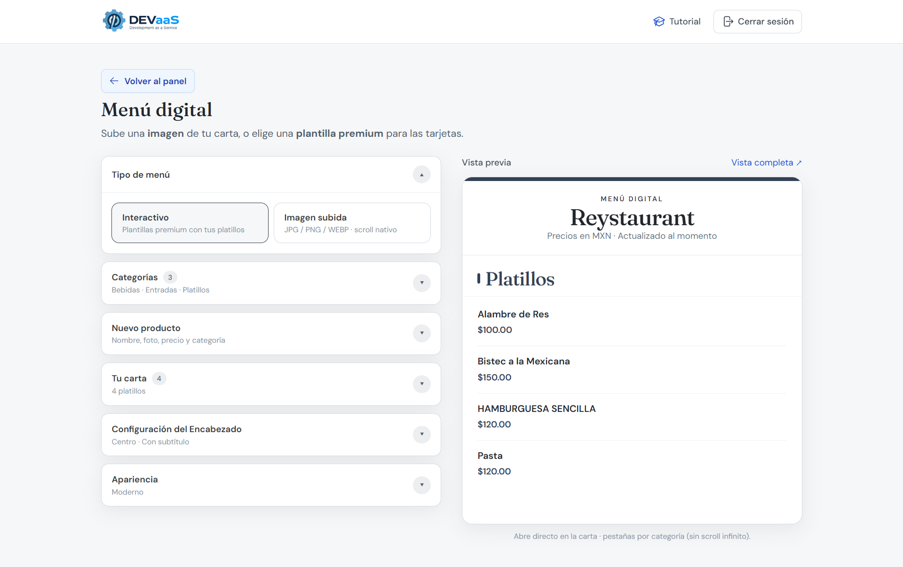Click the Cerrar sesión button
Image resolution: width=903 pixels, height=567 pixels.
[x=758, y=22]
